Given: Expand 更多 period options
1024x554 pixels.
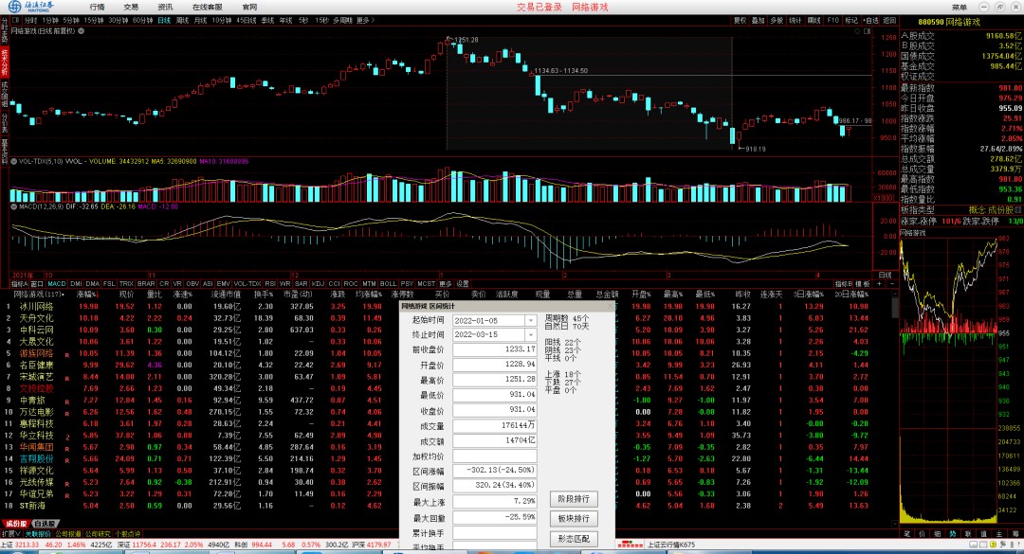Looking at the screenshot, I should 362,20.
